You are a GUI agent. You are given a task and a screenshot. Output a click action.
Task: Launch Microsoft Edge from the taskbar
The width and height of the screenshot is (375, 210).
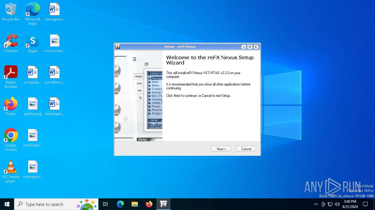coord(120,204)
